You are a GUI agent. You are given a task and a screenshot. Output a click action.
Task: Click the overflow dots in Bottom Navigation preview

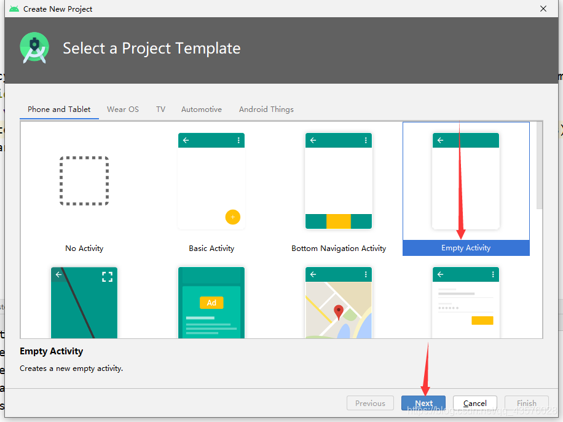tap(366, 140)
